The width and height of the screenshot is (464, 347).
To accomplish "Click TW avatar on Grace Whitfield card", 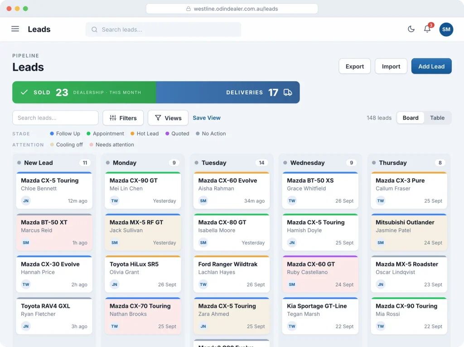I will [x=292, y=201].
